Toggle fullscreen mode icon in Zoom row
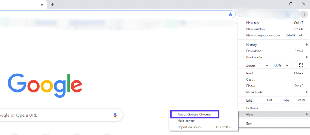Viewport: 310px width, 135px height. tap(301, 65)
